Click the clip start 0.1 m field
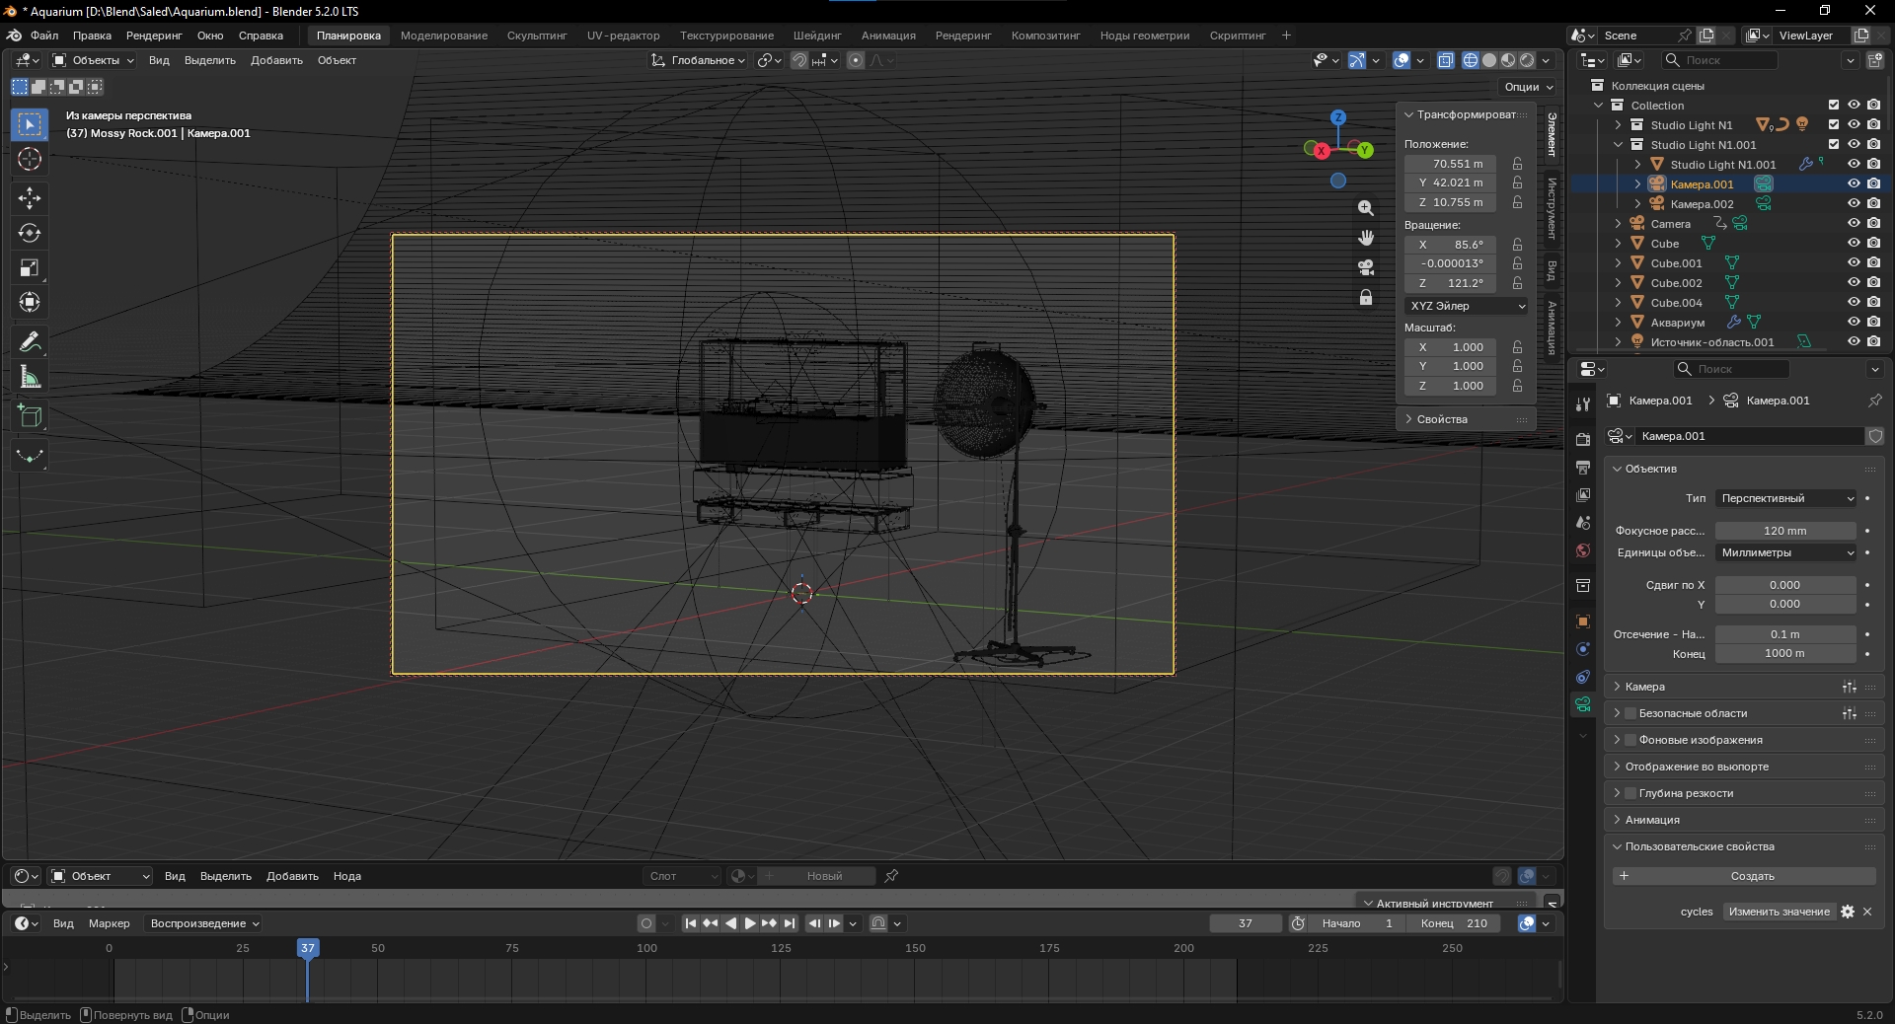The width and height of the screenshot is (1895, 1024). 1785,634
